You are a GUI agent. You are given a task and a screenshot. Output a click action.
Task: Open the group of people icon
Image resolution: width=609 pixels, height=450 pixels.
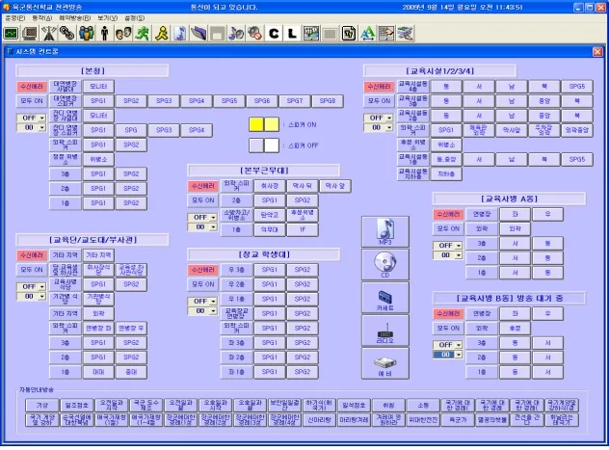click(86, 34)
